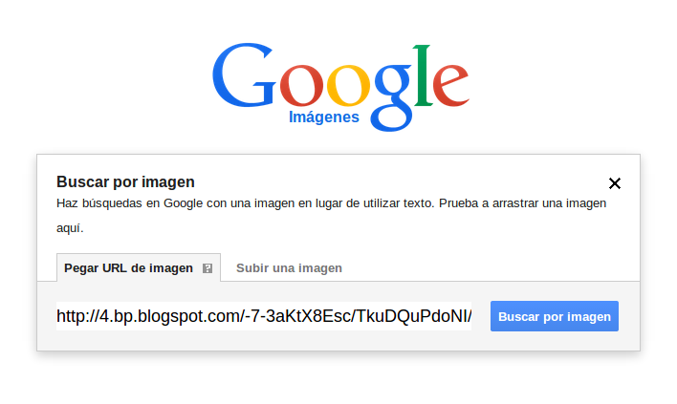677x404 pixels.
Task: Click the word aquí in the description
Action: [x=70, y=227]
